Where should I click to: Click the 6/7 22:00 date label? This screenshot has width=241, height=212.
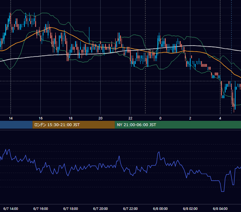pos(130,208)
